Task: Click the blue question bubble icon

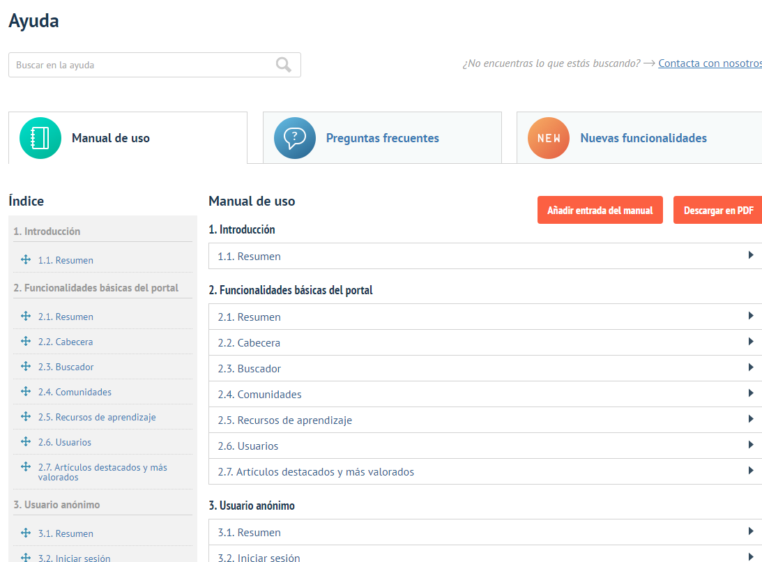Action: point(294,137)
